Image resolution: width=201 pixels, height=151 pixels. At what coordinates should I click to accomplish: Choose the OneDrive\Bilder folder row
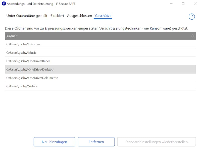[28, 61]
